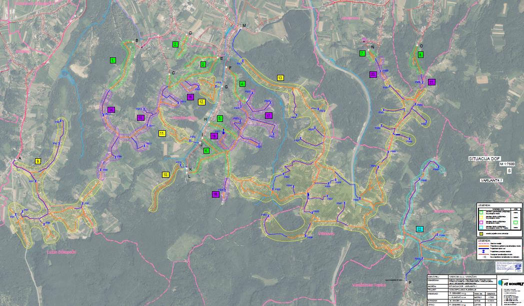The height and width of the screenshot is (306, 524).
Task: Click the orange line sample in the legend
Action: 483,246
